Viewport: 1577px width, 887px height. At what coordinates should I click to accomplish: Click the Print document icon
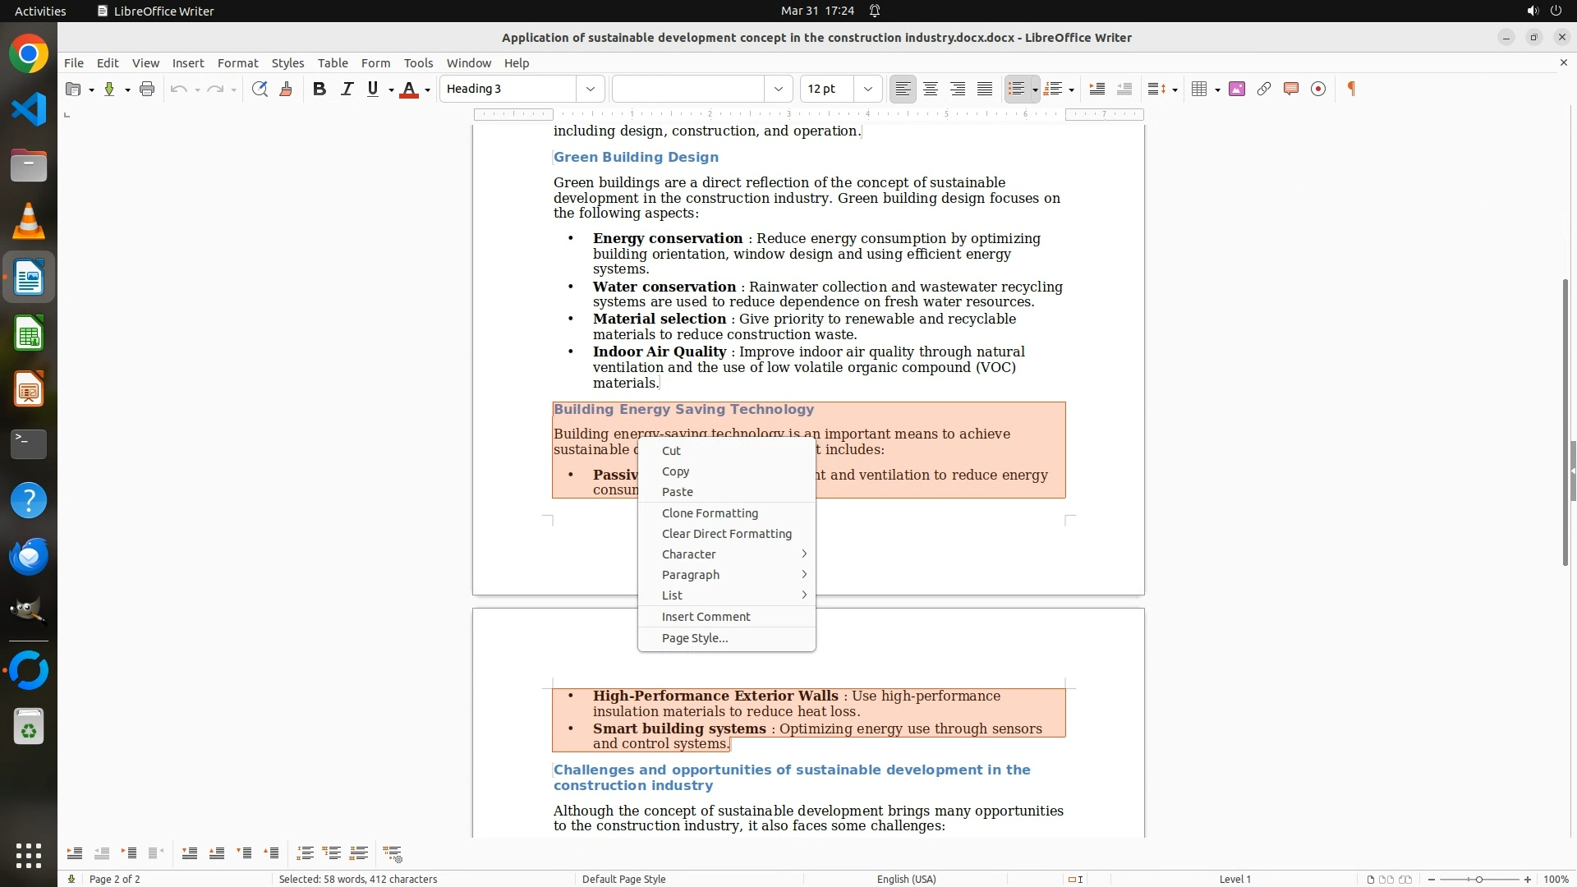click(147, 89)
